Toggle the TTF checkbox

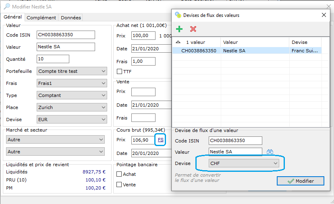pyautogui.click(x=119, y=72)
